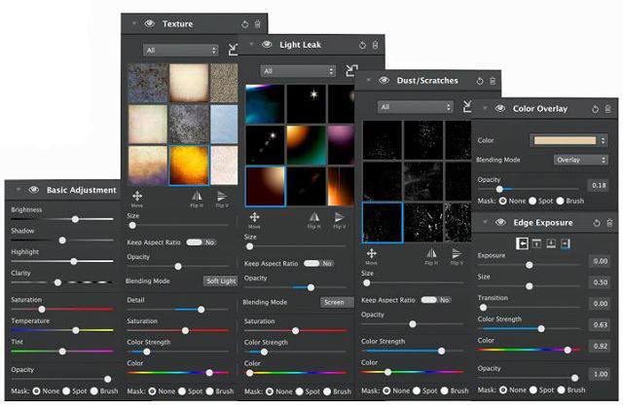Open the All category dropdown in Light Leak

(298, 71)
